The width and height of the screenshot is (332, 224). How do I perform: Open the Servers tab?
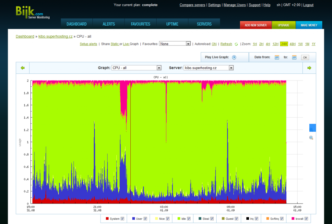pyautogui.click(x=204, y=24)
